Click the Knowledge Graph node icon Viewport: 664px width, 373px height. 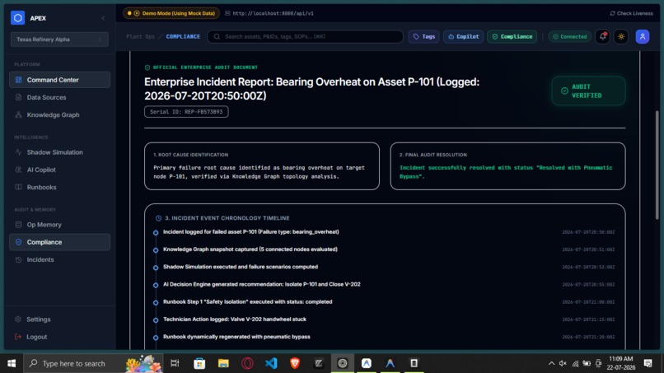click(18, 114)
